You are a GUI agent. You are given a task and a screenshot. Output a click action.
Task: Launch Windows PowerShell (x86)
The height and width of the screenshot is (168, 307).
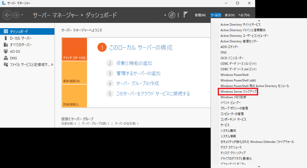(238, 80)
